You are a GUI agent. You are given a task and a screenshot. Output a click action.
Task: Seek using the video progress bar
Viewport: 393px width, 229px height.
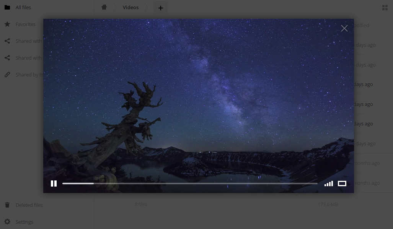(x=190, y=184)
